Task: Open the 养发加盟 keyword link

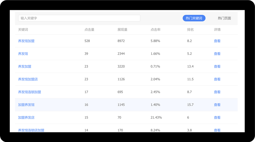Action: click(25, 66)
